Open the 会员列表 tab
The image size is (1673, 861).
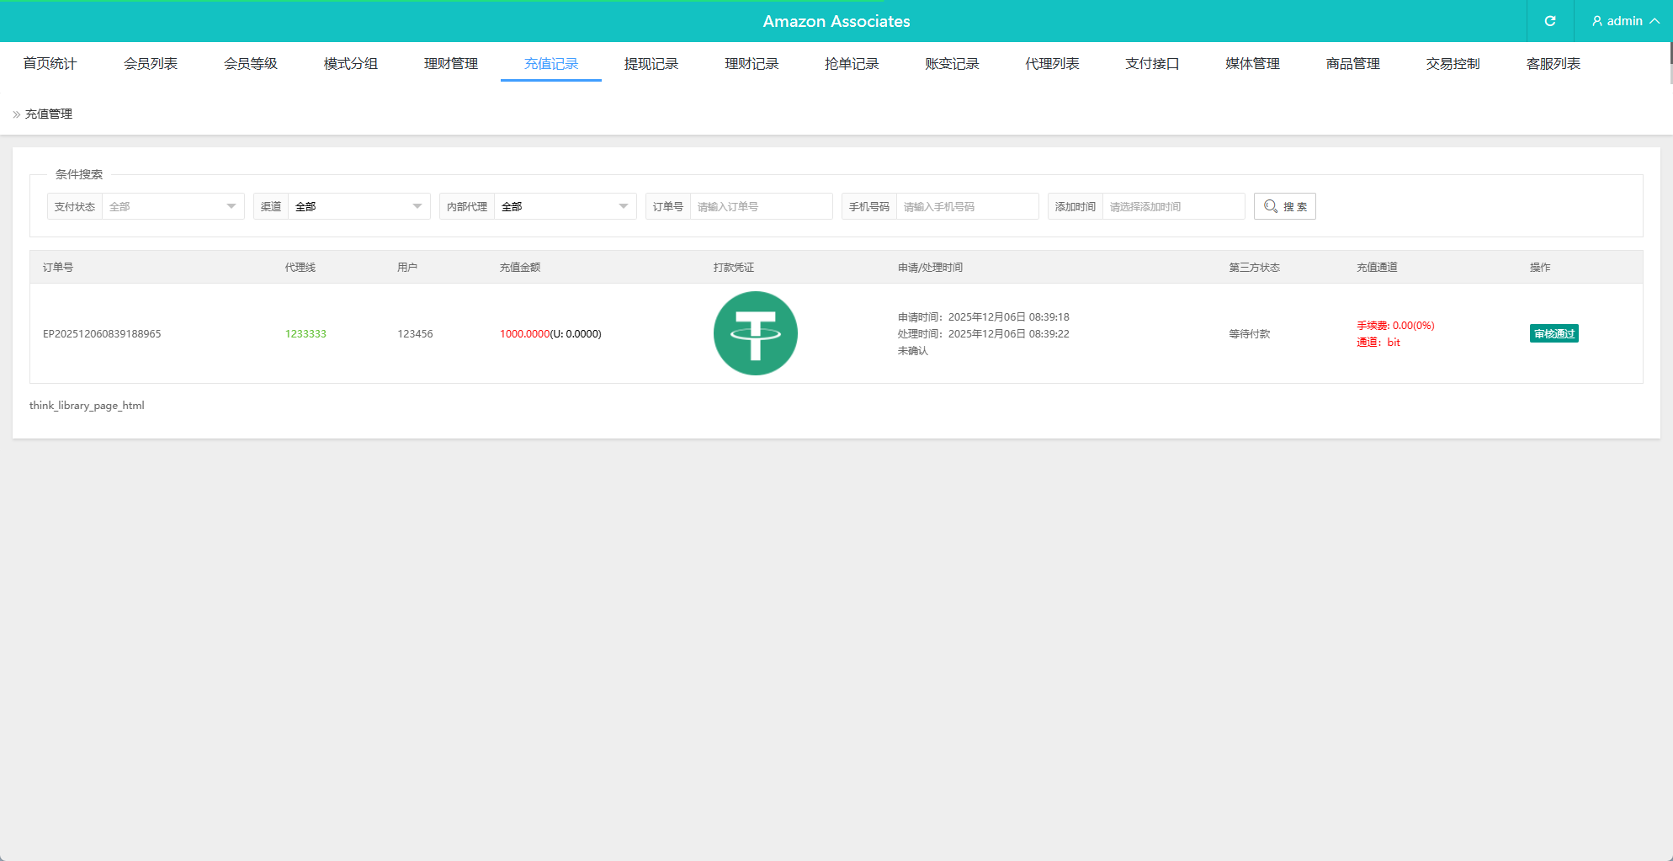pyautogui.click(x=151, y=64)
